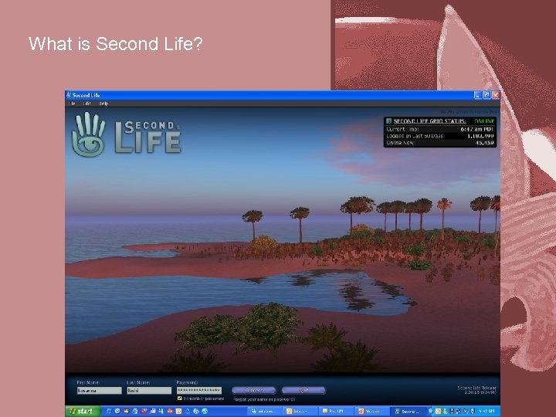Click the Last Name input field
The height and width of the screenshot is (417, 556).
click(x=149, y=391)
